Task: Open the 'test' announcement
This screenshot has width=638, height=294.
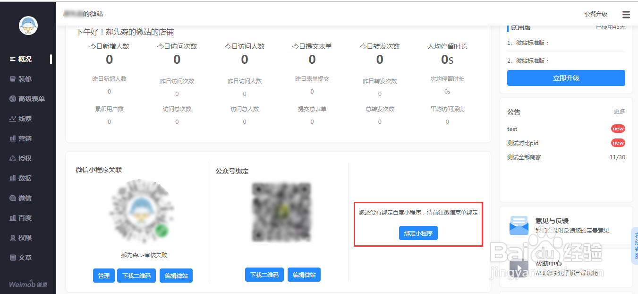Action: pyautogui.click(x=512, y=129)
